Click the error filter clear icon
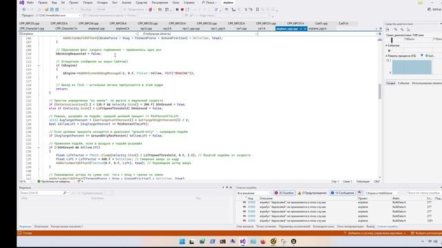The width and height of the screenshot is (442, 248). [x=360, y=193]
